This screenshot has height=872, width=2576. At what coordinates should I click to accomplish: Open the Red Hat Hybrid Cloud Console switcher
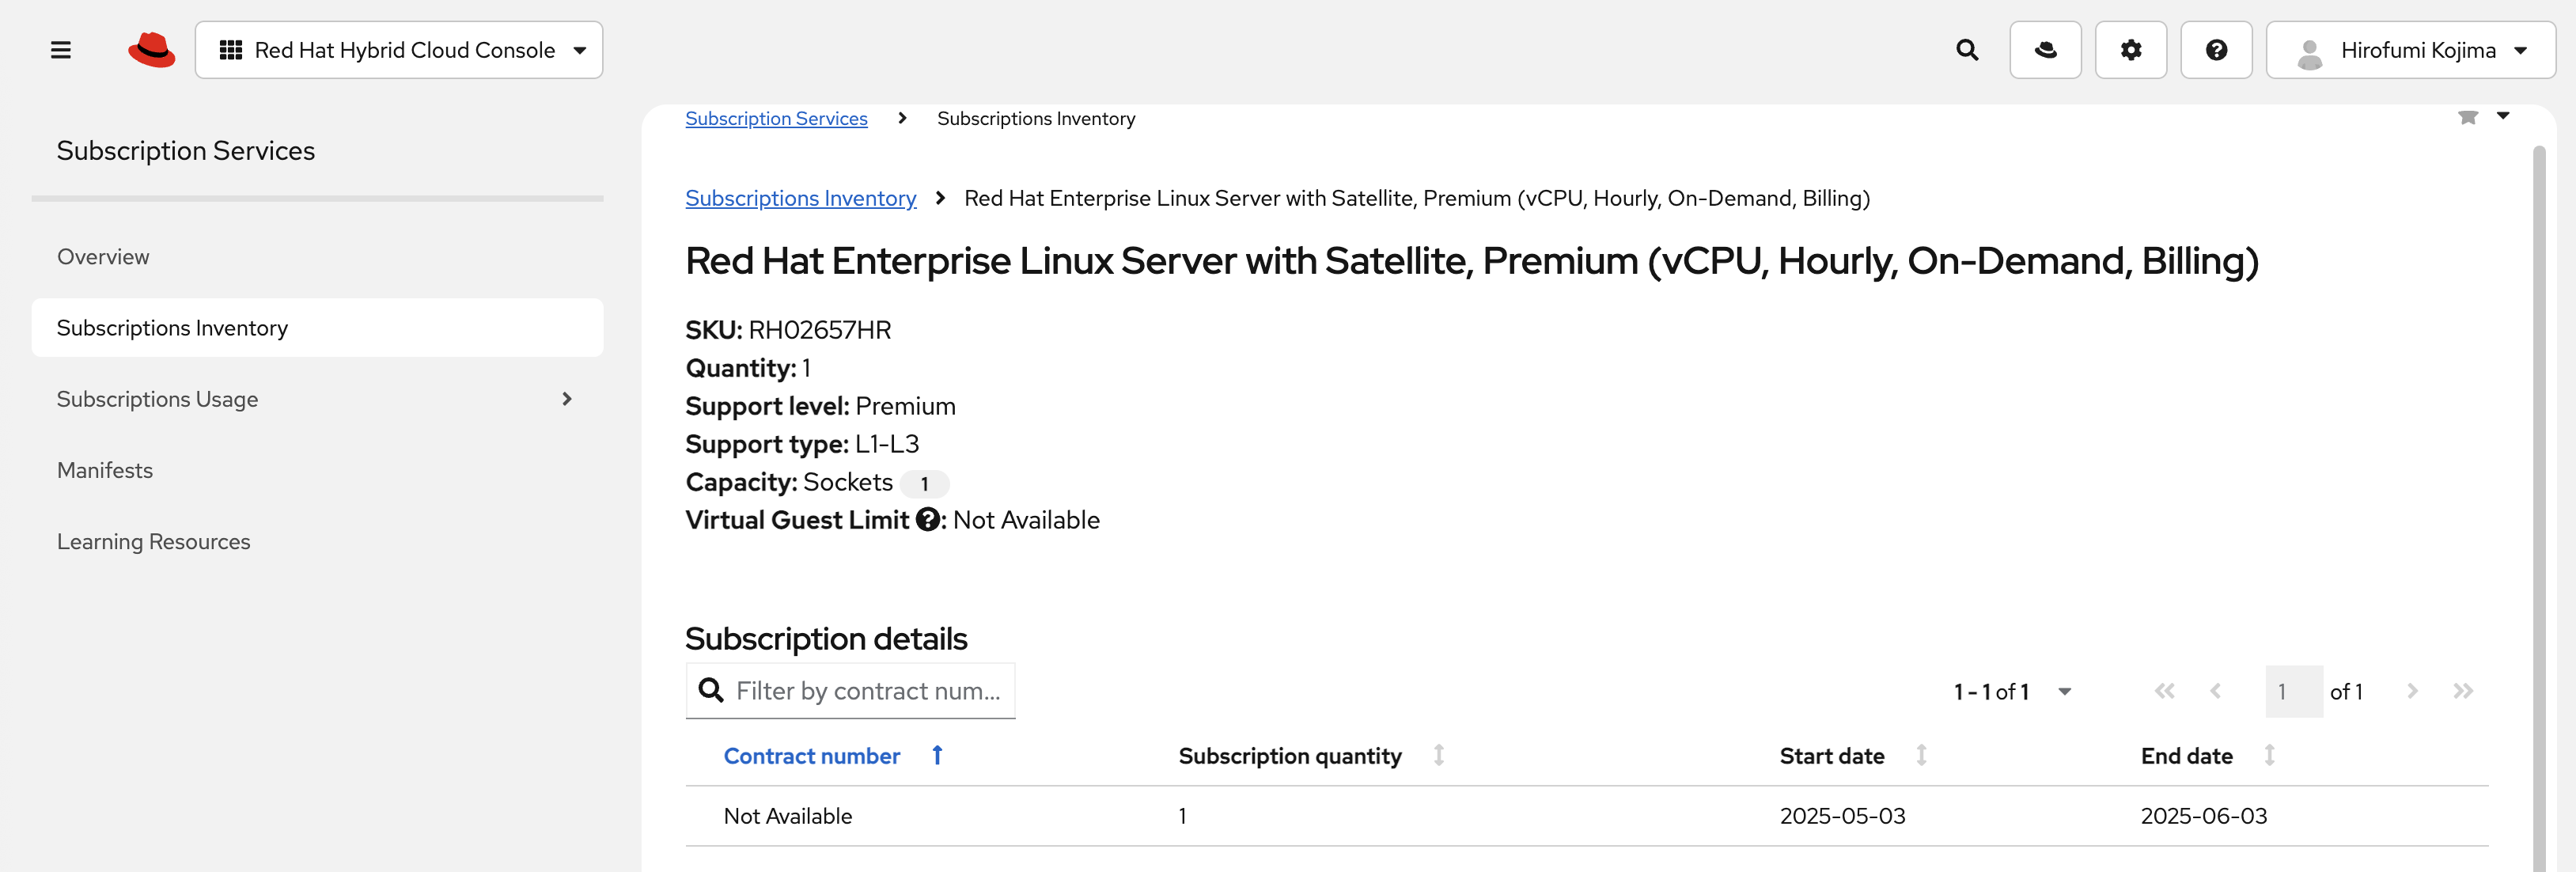[x=399, y=50]
